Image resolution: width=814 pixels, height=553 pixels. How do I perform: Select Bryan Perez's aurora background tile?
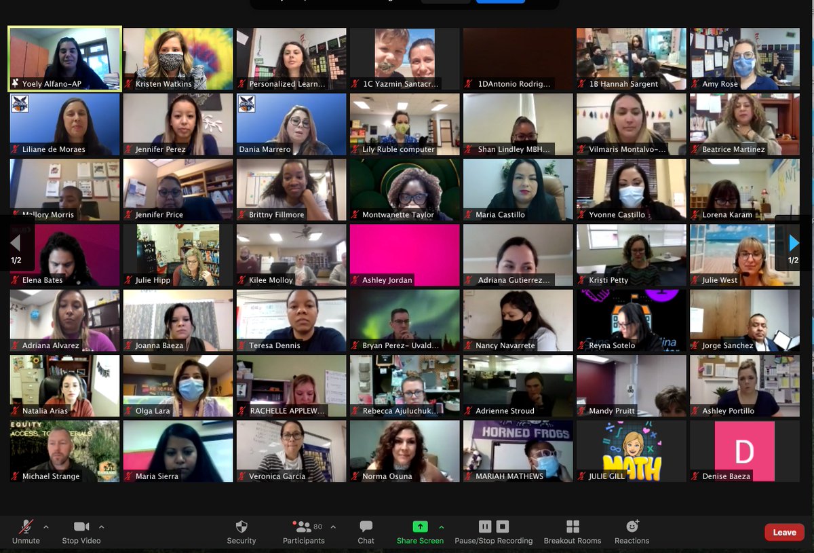[x=404, y=320]
